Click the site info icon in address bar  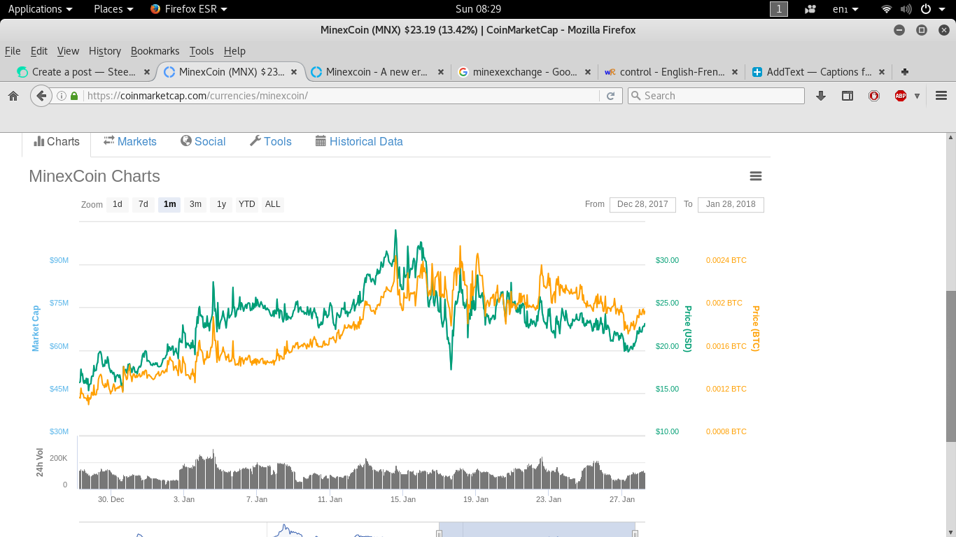[x=62, y=96]
